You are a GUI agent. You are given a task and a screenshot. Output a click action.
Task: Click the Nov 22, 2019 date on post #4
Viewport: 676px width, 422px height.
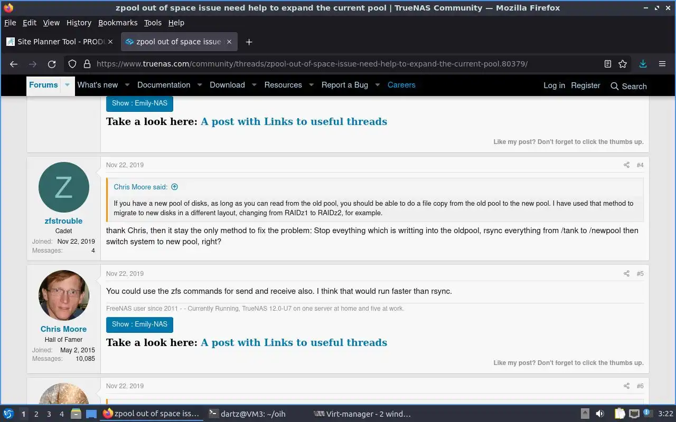point(125,165)
